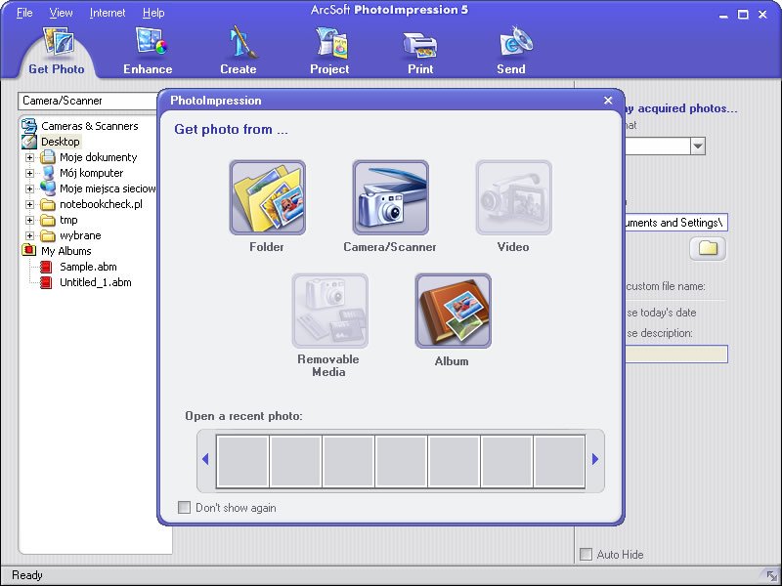Open the View menu
782x586 pixels.
(61, 13)
